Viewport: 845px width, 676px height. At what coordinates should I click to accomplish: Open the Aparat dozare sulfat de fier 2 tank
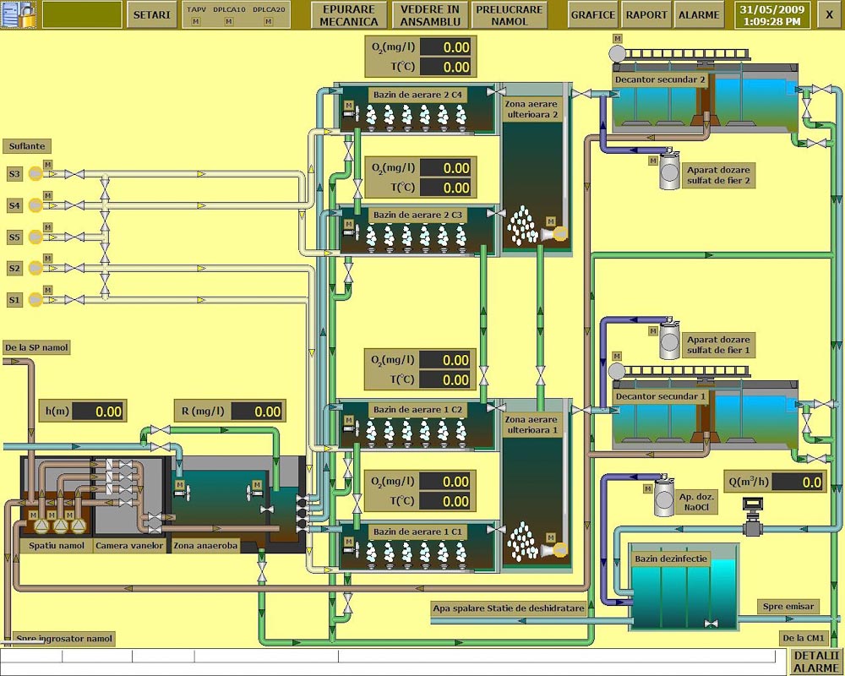[x=669, y=172]
